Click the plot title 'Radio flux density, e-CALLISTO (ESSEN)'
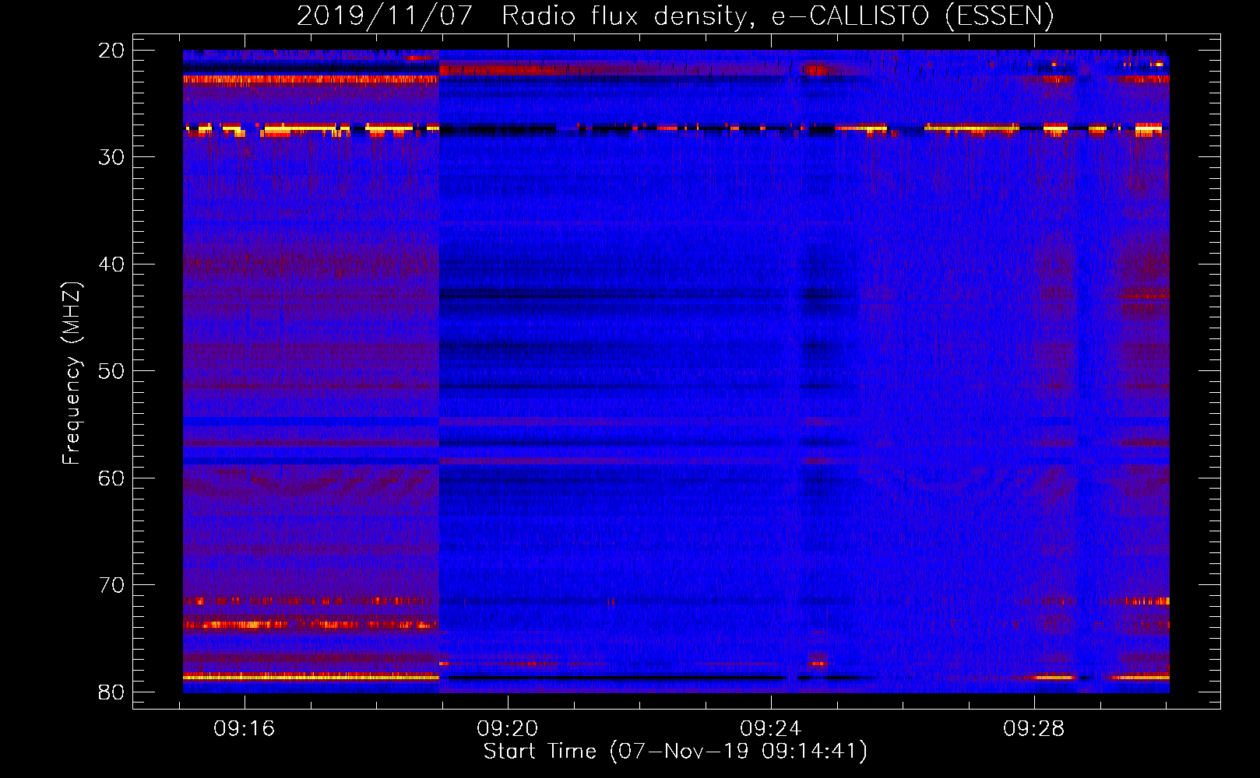1260x778 pixels. coord(777,16)
